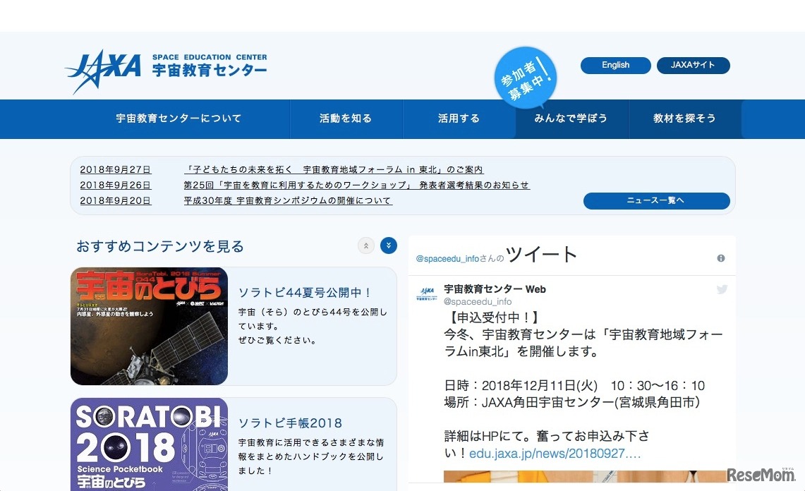Expand more content with the blue down chevron
Image resolution: width=805 pixels, height=491 pixels.
point(389,245)
